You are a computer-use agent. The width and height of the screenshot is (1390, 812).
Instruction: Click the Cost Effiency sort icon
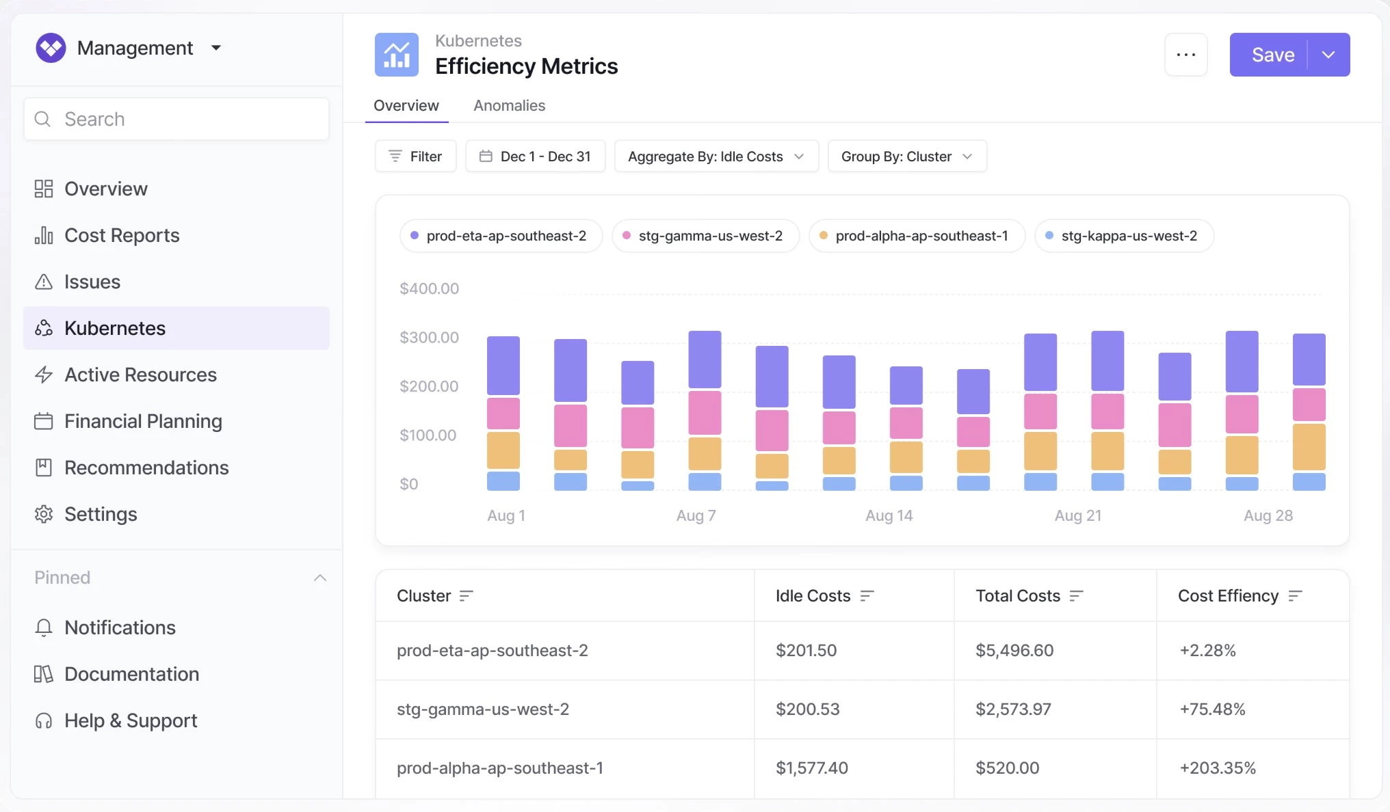pos(1295,596)
